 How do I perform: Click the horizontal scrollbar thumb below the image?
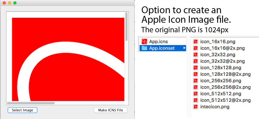pos(31,103)
